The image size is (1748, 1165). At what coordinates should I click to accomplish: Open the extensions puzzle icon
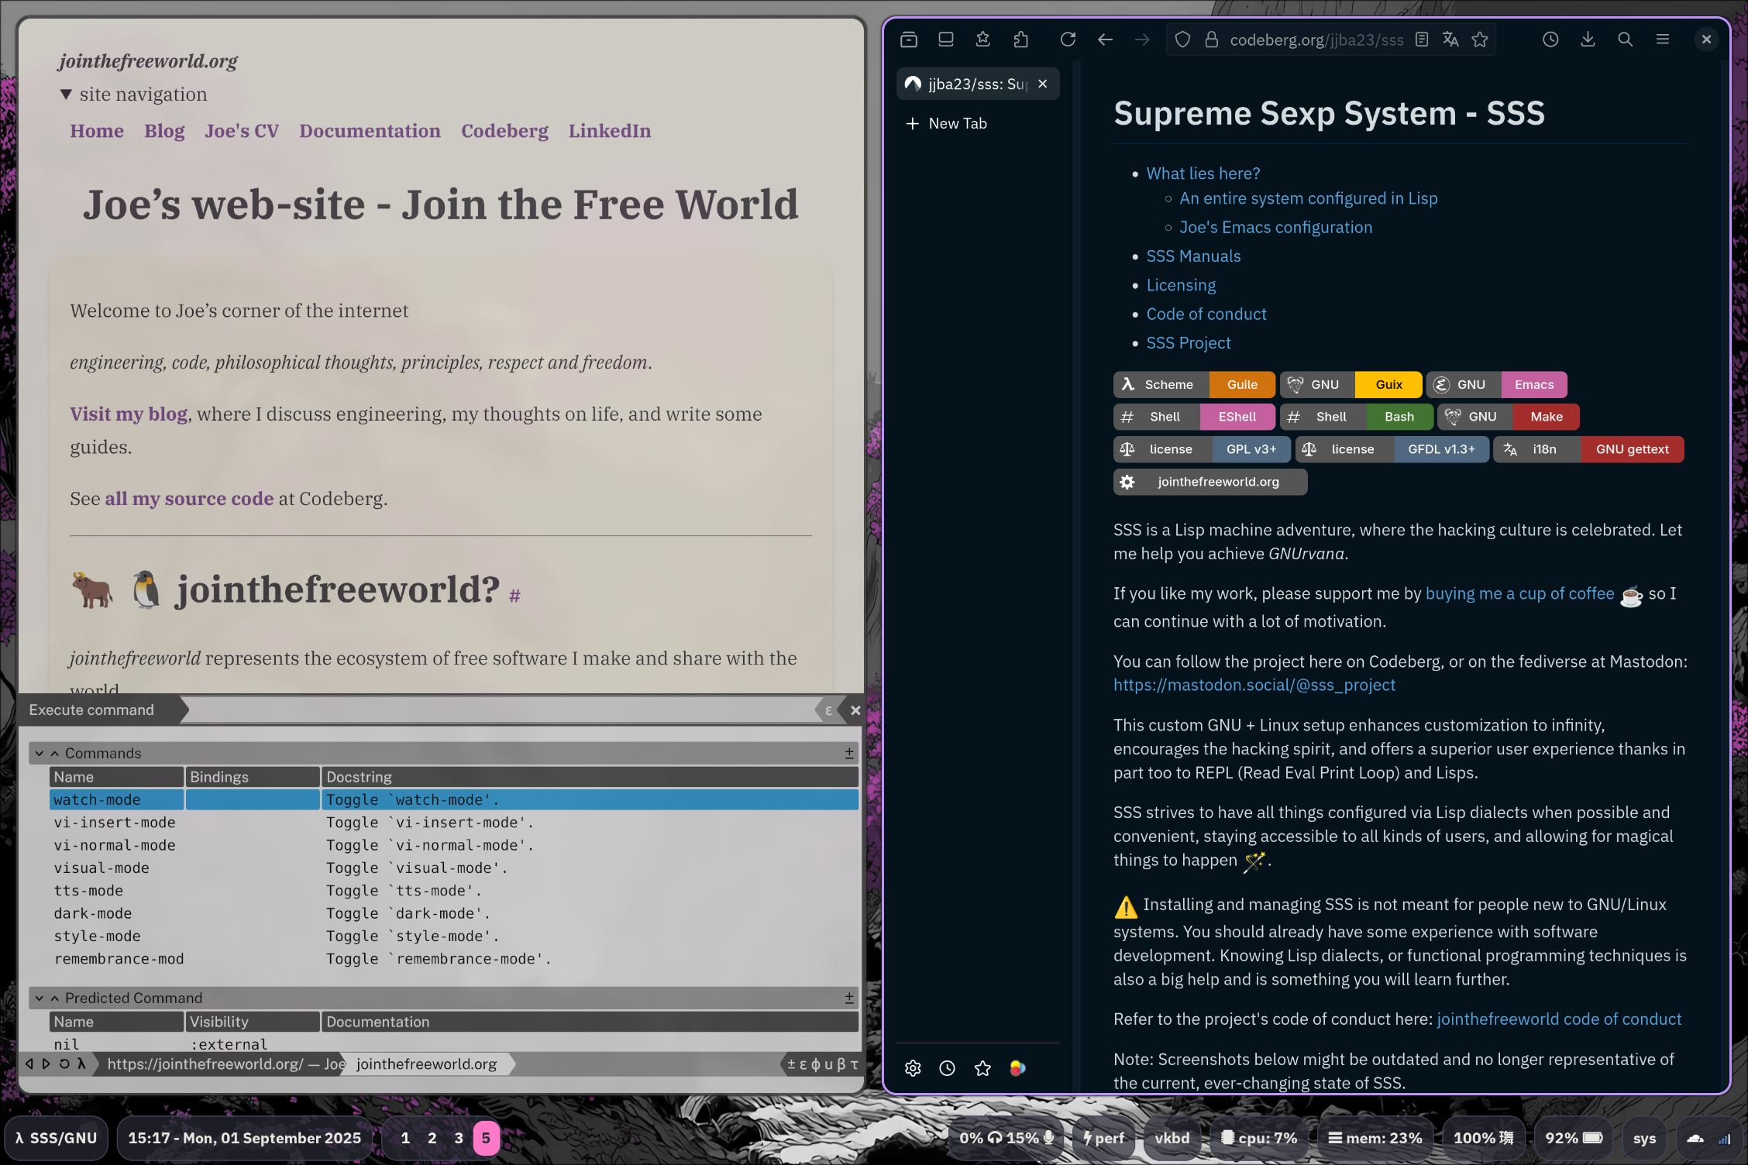[x=1020, y=40]
